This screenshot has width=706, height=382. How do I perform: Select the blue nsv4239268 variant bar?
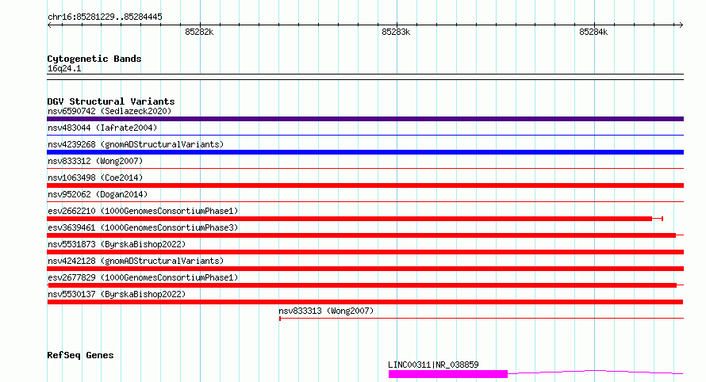tap(365, 152)
